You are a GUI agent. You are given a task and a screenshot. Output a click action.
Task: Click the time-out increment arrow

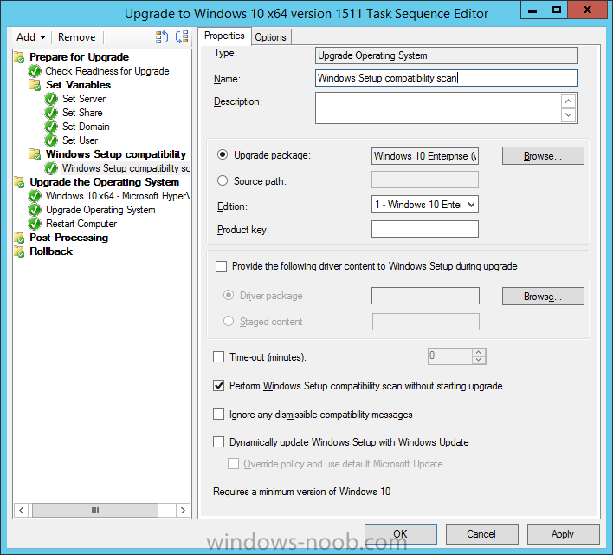tap(479, 352)
